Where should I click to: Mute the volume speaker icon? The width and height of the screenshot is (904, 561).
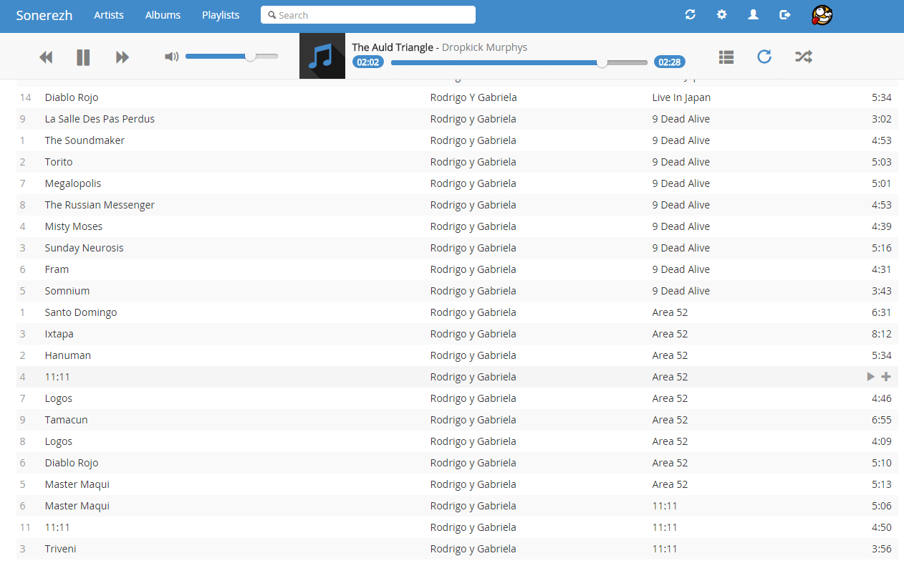pyautogui.click(x=171, y=57)
